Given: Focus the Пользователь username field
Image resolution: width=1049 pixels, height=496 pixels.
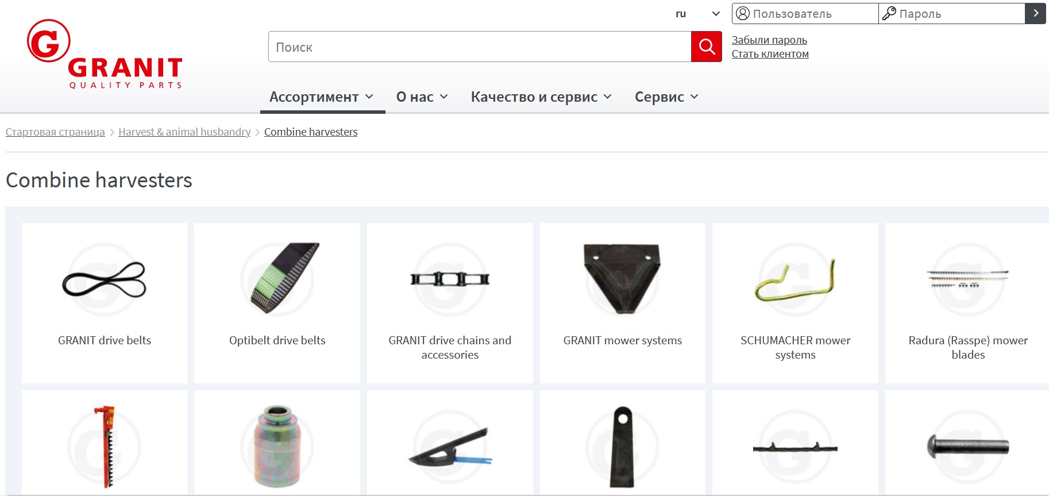Looking at the screenshot, I should click(805, 14).
